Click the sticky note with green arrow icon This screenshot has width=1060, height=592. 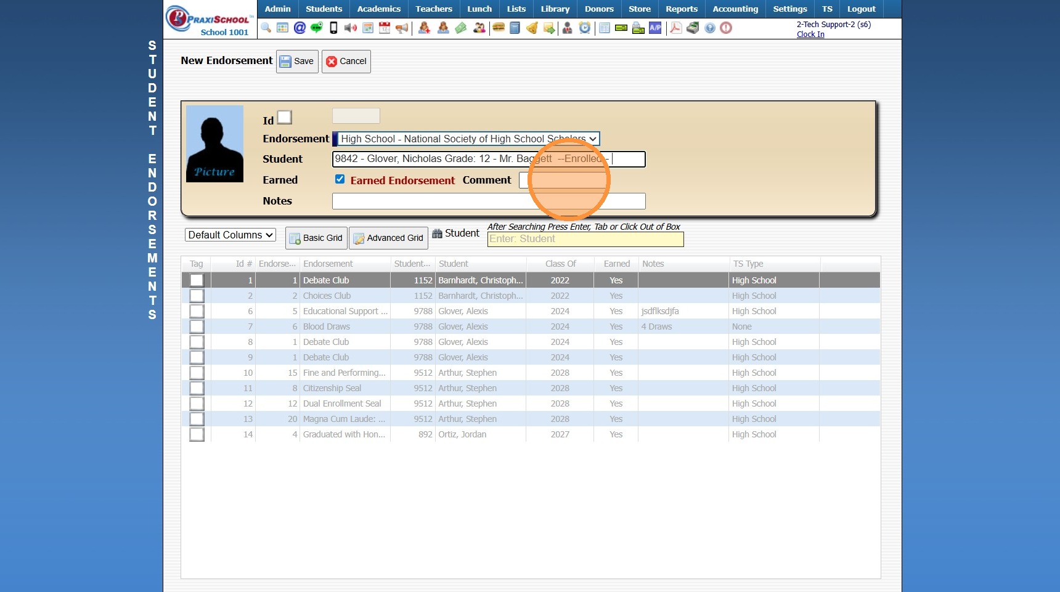(549, 28)
